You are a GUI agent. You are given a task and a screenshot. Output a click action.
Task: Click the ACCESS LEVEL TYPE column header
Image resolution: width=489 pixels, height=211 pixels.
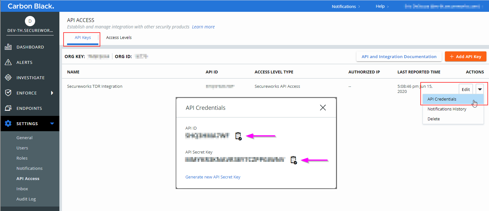[x=274, y=72]
